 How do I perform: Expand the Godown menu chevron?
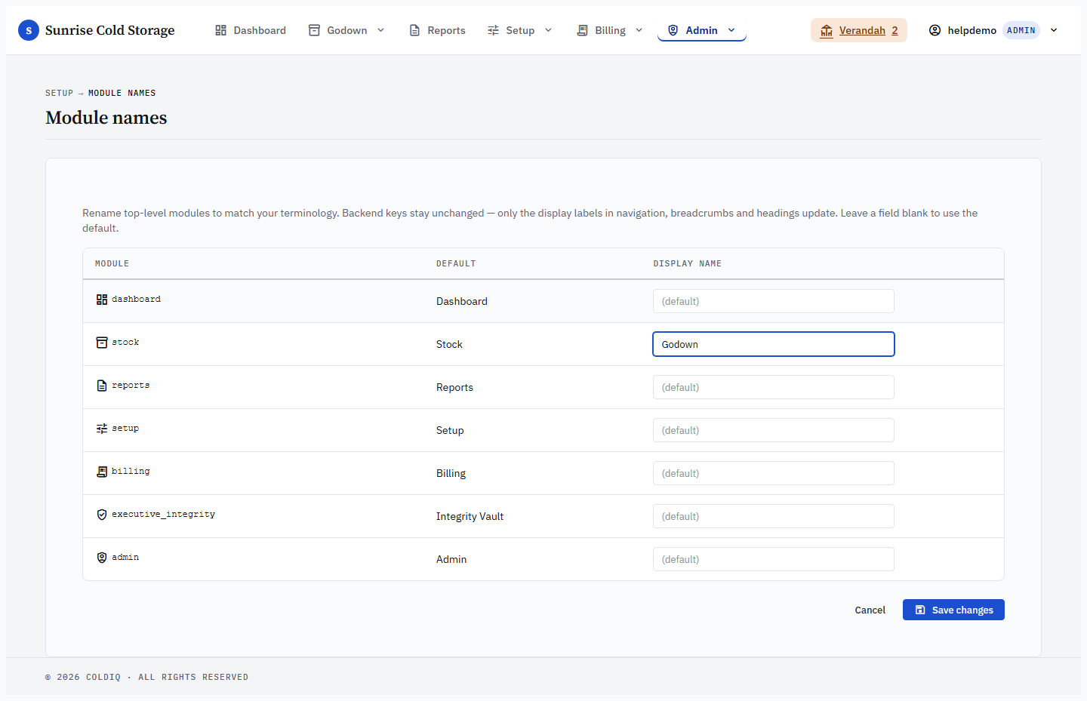pos(380,30)
